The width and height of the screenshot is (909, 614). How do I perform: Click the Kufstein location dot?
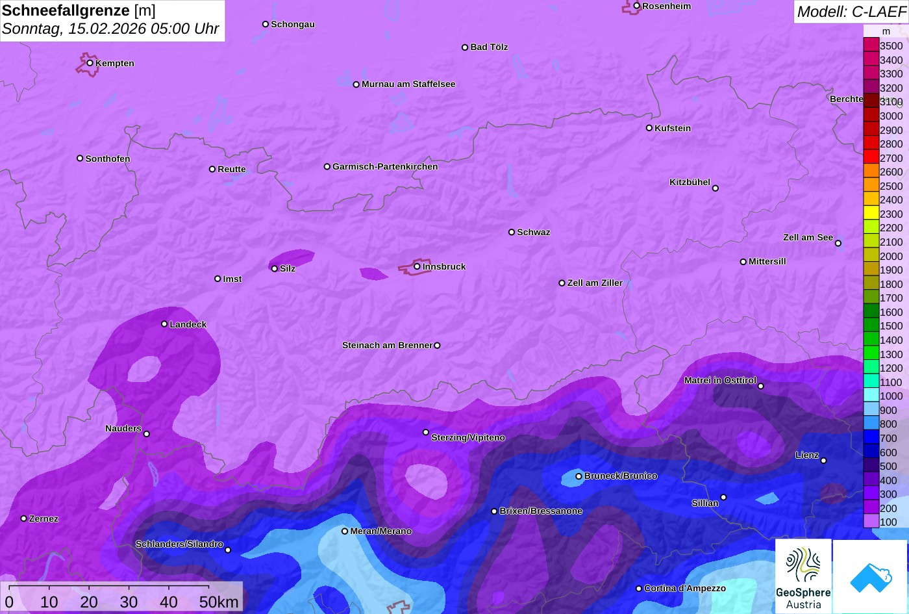(x=649, y=128)
